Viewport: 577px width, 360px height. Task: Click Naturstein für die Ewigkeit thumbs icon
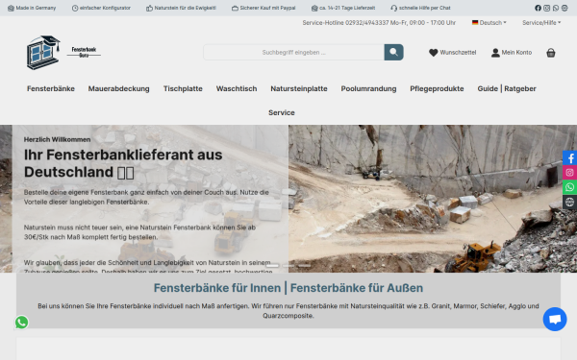point(149,8)
